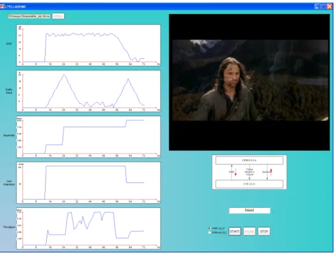Click the Link Adaptation graph panel
The height and width of the screenshot is (255, 336).
[x=88, y=182]
